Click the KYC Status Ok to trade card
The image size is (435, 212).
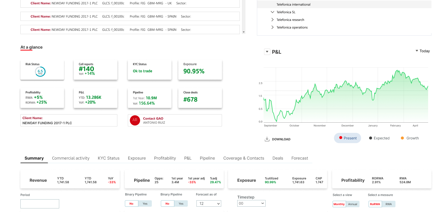(x=150, y=70)
